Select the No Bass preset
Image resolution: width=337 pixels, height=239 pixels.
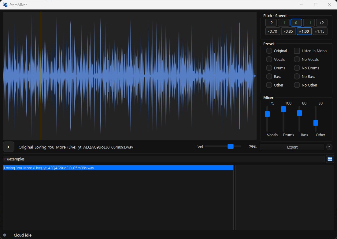[297, 76]
